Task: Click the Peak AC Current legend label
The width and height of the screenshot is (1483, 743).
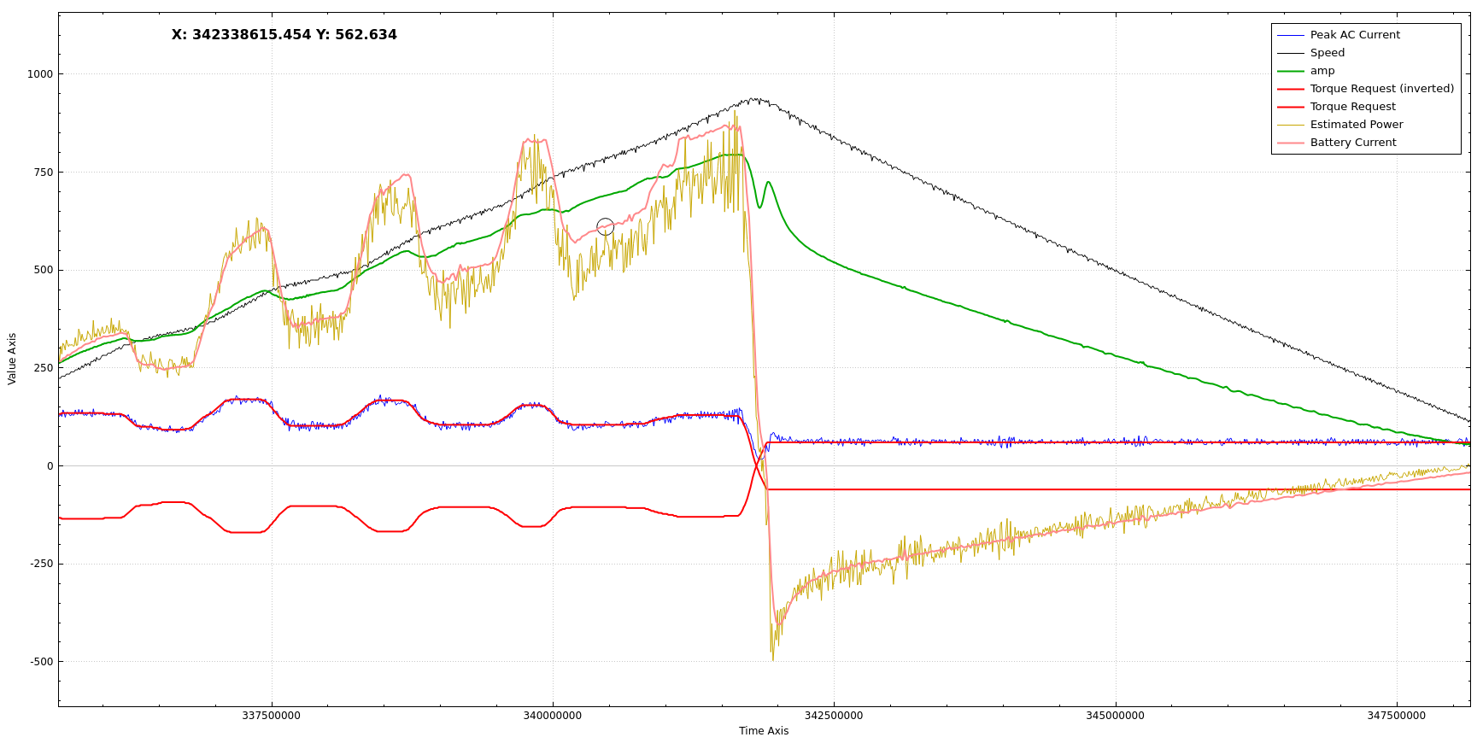Action: (x=1354, y=35)
